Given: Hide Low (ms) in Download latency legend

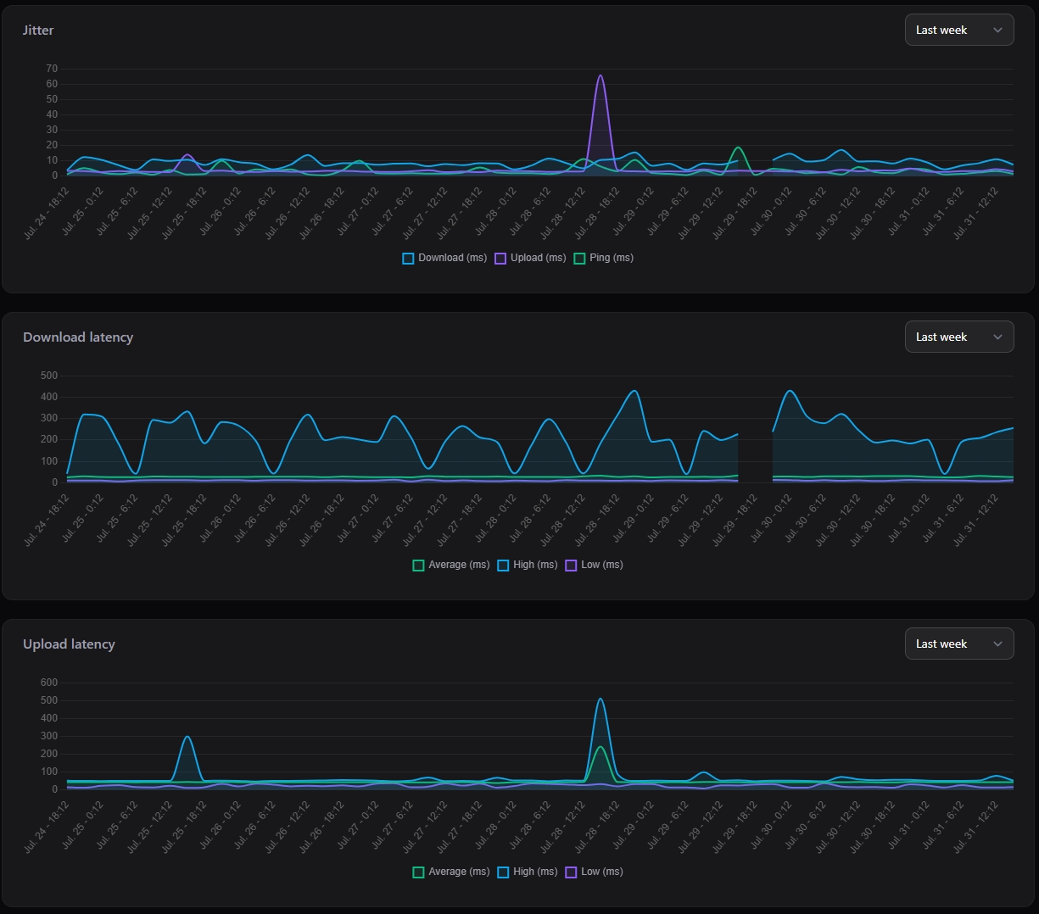Looking at the screenshot, I should [594, 565].
